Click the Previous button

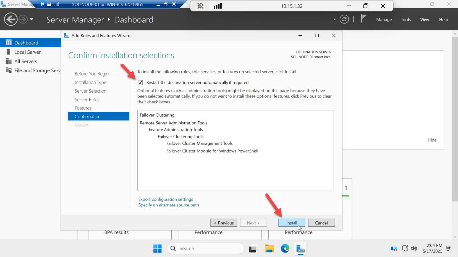coord(224,223)
